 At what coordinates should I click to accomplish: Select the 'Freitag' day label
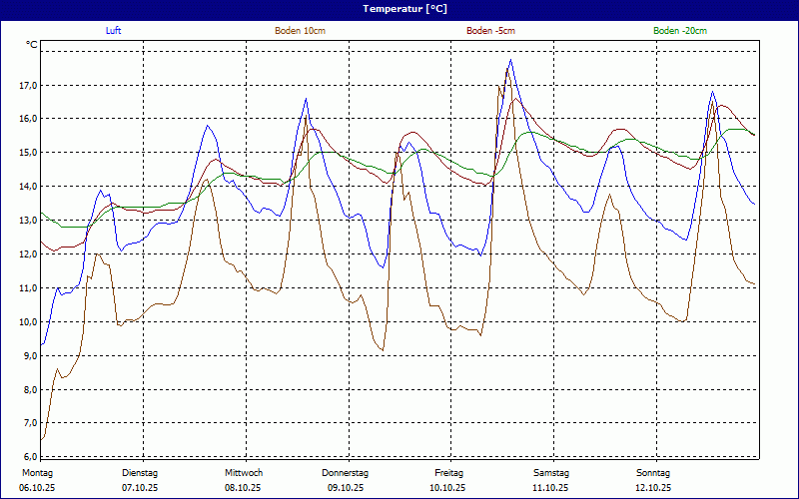[448, 473]
